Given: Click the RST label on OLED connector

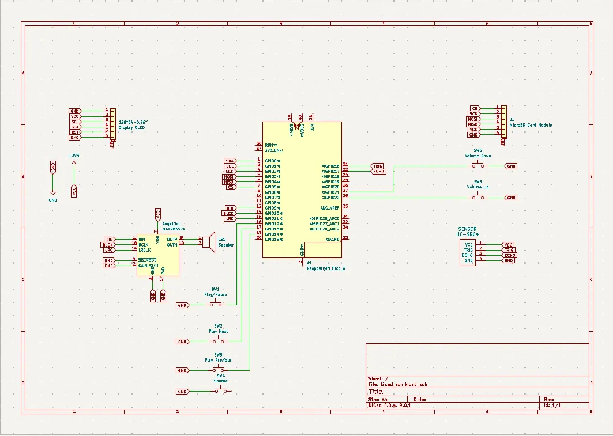Looking at the screenshot, I should click(x=74, y=132).
